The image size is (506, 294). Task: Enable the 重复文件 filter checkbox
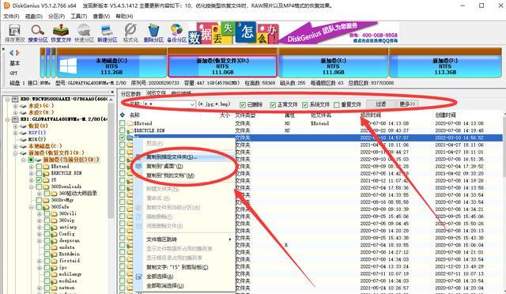(x=337, y=104)
